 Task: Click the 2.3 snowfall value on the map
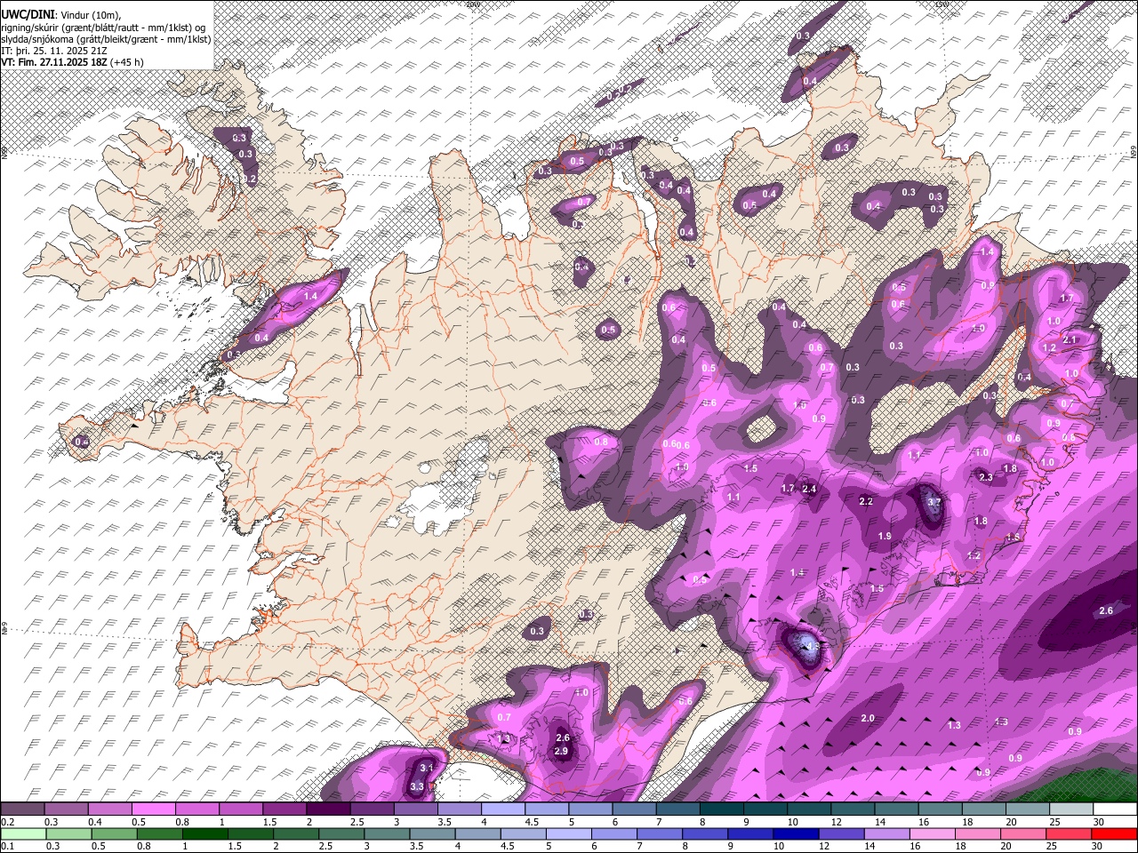pos(986,477)
